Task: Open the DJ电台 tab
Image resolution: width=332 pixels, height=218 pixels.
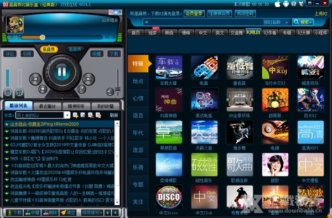Action: [x=253, y=33]
